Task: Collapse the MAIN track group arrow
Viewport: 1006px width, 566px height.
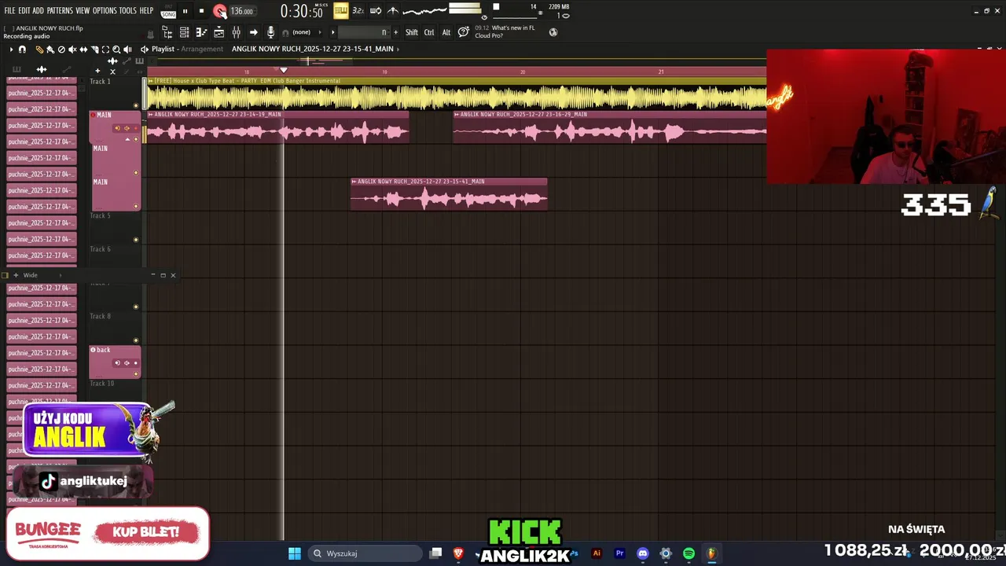Action: click(127, 139)
